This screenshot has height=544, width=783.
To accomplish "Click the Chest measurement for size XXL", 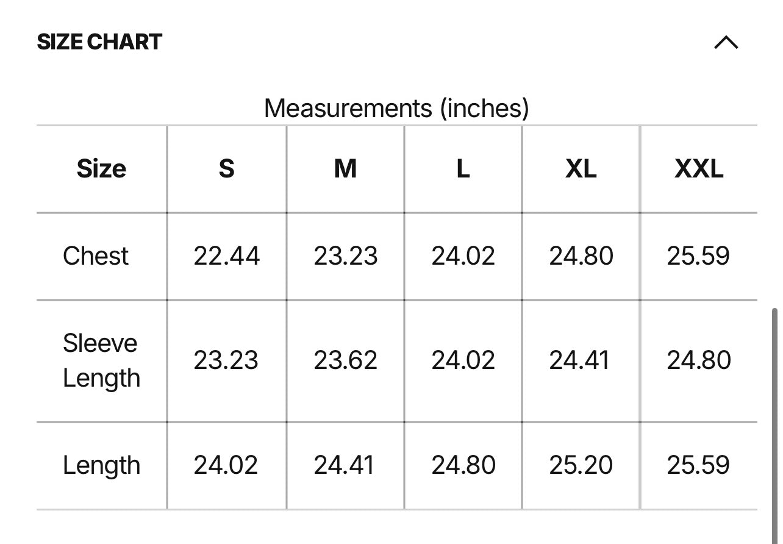I will coord(698,256).
